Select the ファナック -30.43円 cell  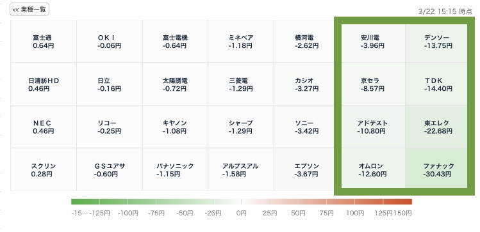[436, 168]
